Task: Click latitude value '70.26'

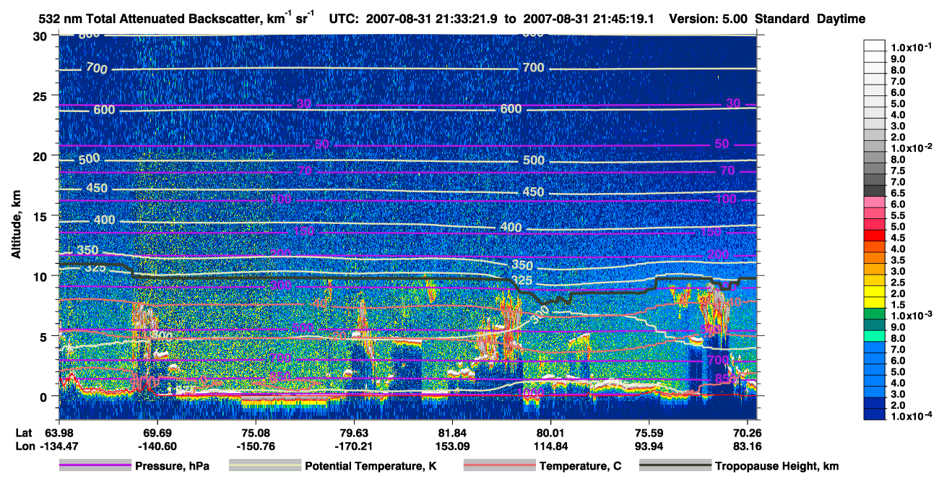Action: click(x=747, y=433)
